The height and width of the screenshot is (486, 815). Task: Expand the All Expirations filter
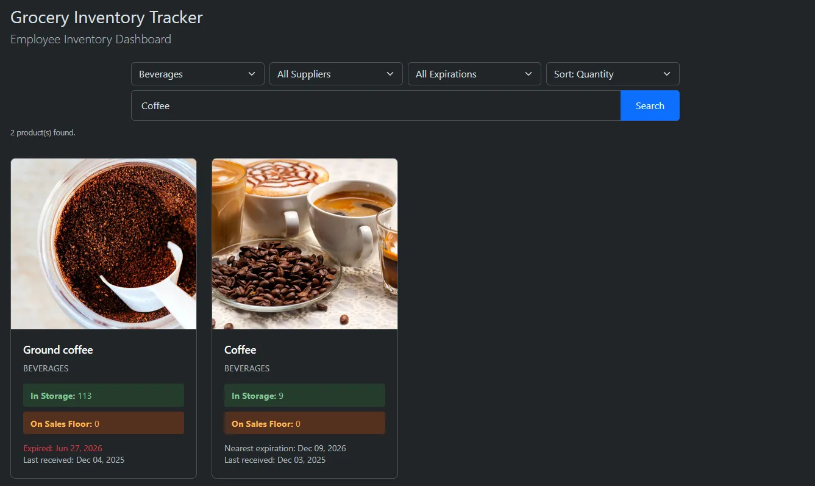474,74
